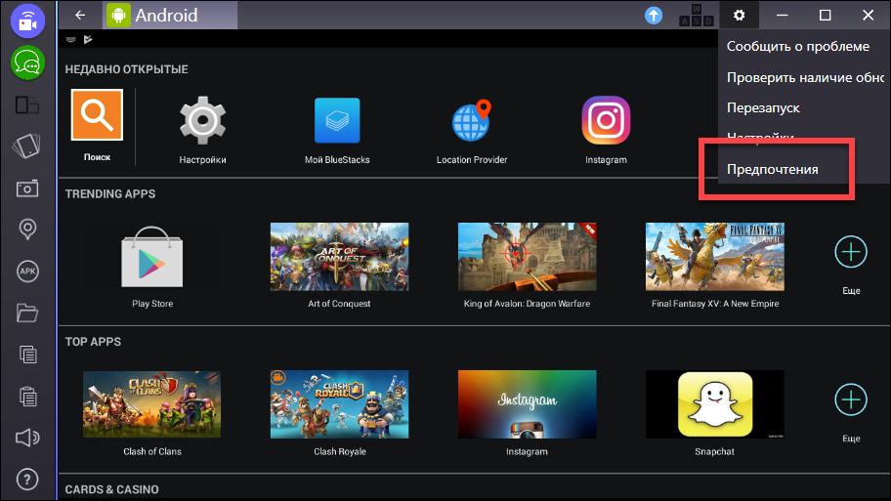Click the settings gear in the title bar

(x=739, y=16)
